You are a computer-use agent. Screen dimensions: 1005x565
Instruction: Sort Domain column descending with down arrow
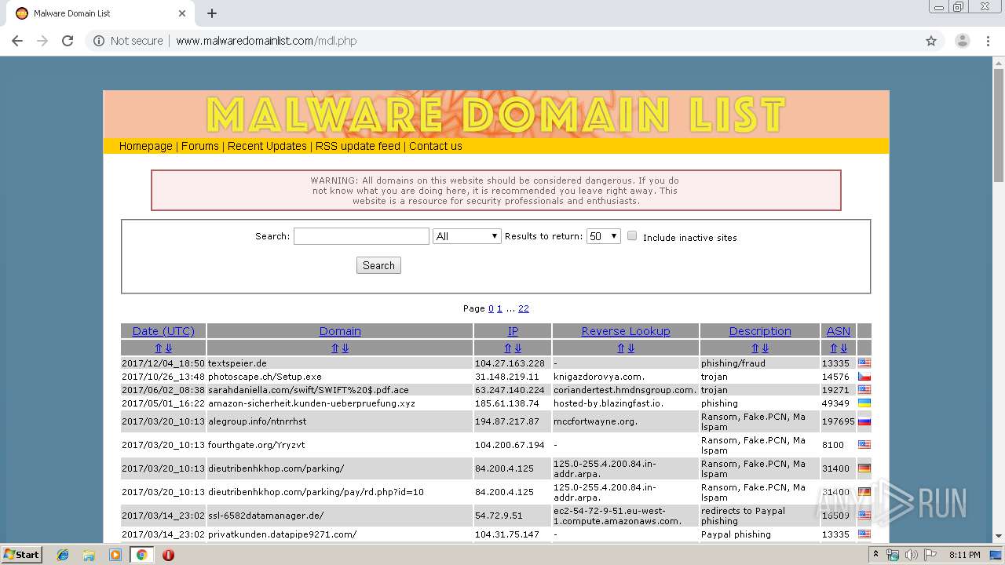[345, 348]
